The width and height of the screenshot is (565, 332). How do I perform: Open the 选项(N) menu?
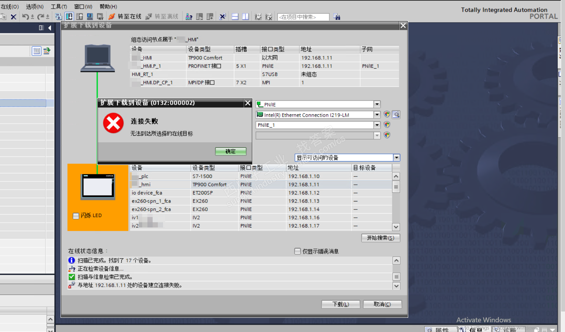[35, 7]
